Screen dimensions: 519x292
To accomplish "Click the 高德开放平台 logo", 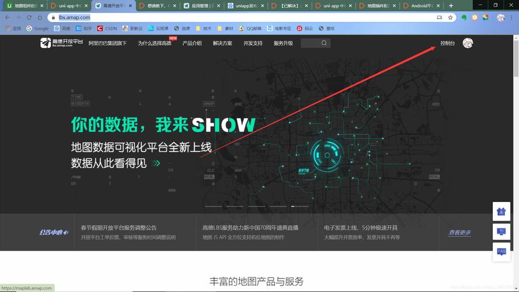I will tap(61, 43).
